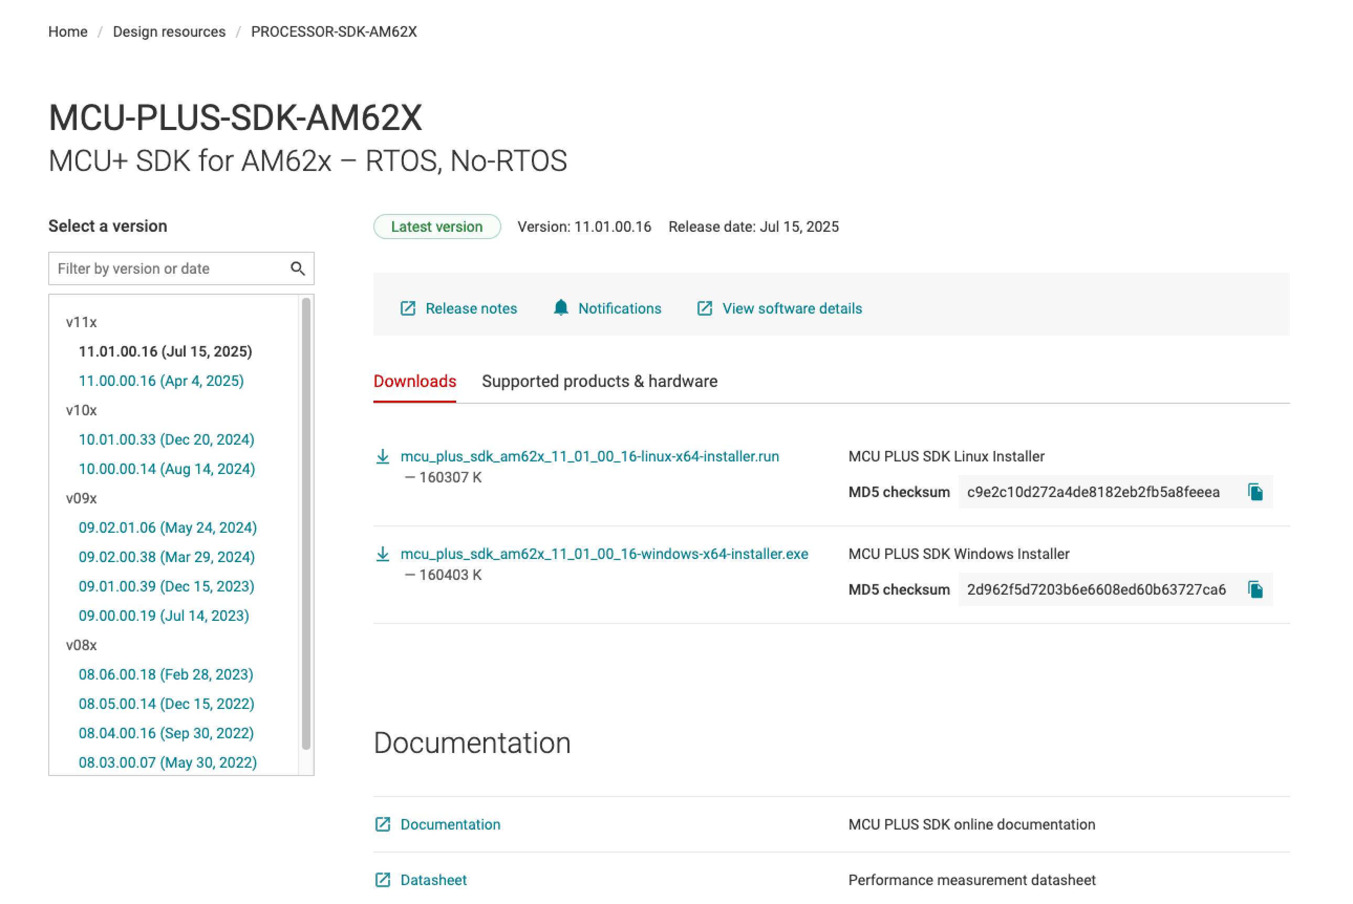The width and height of the screenshot is (1353, 904).
Task: Copy the Linux installer MD5 checksum
Action: (x=1255, y=492)
